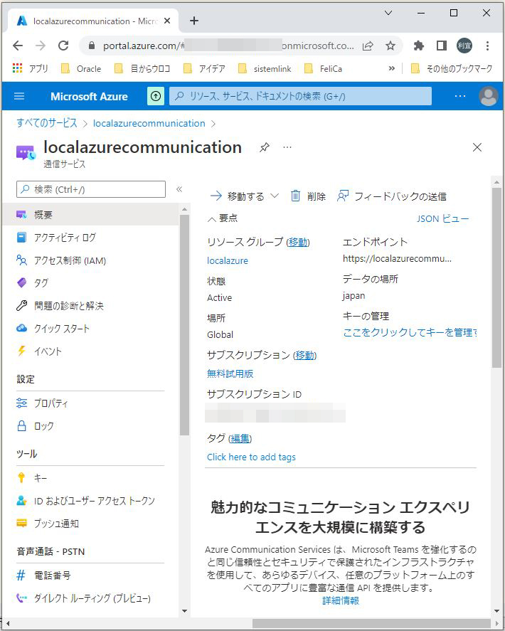Open その他のブックマーク folder
Viewport: 505px width, 631px height.
(x=452, y=69)
